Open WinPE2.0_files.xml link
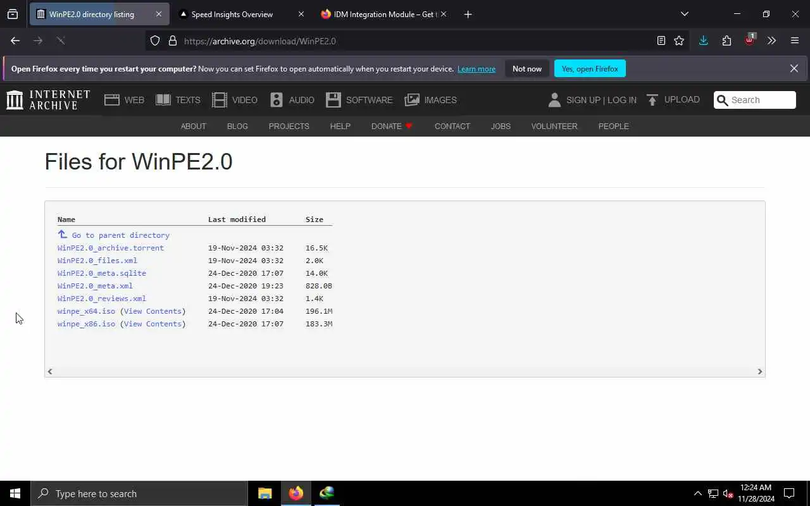 click(x=97, y=261)
